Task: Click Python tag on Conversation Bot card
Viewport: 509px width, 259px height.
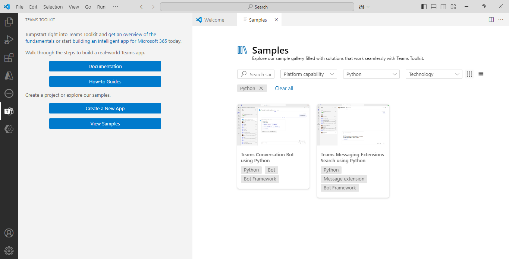Action: [x=251, y=170]
